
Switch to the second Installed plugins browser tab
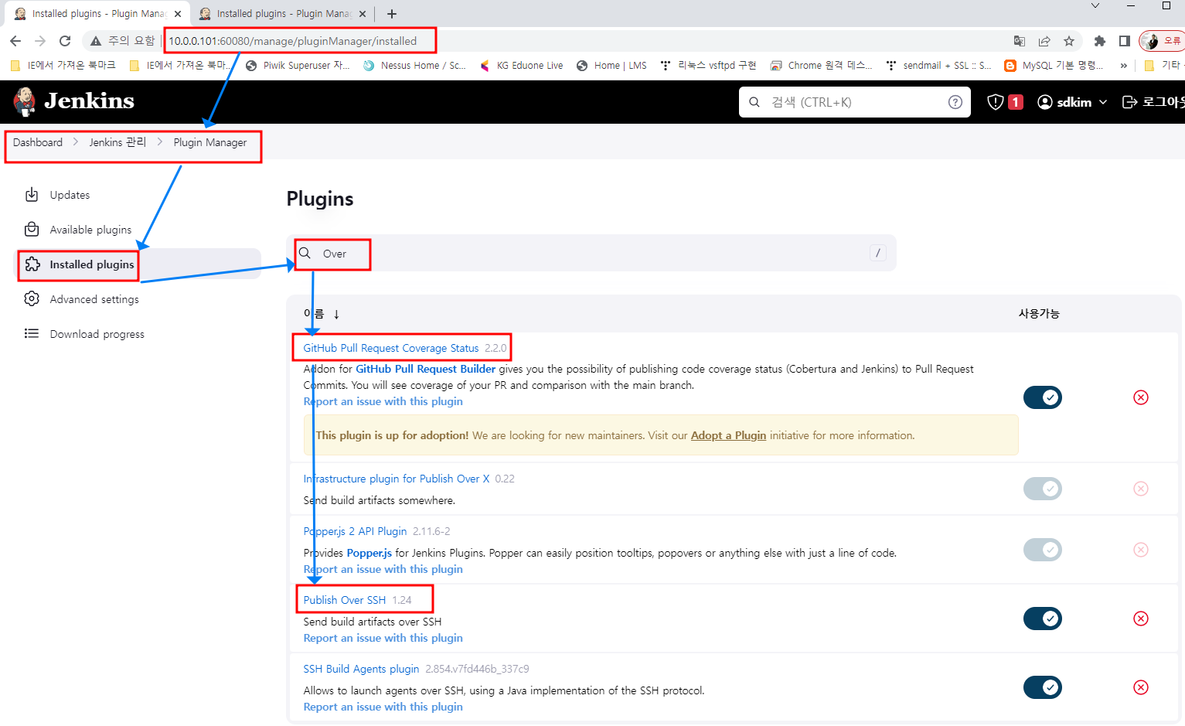pos(282,14)
